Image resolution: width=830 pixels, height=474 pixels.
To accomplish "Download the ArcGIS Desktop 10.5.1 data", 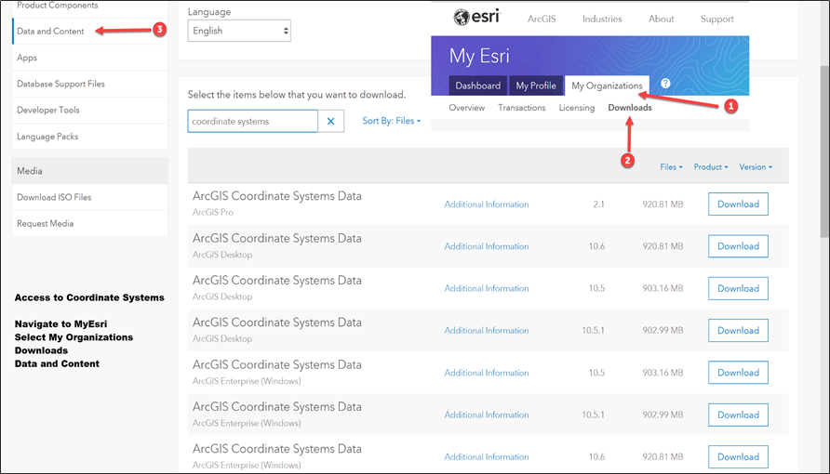I will [x=738, y=331].
